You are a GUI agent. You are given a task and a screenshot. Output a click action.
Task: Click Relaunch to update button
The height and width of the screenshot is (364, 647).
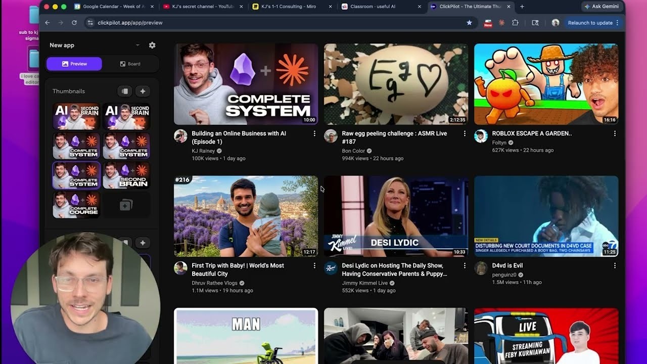(592, 23)
